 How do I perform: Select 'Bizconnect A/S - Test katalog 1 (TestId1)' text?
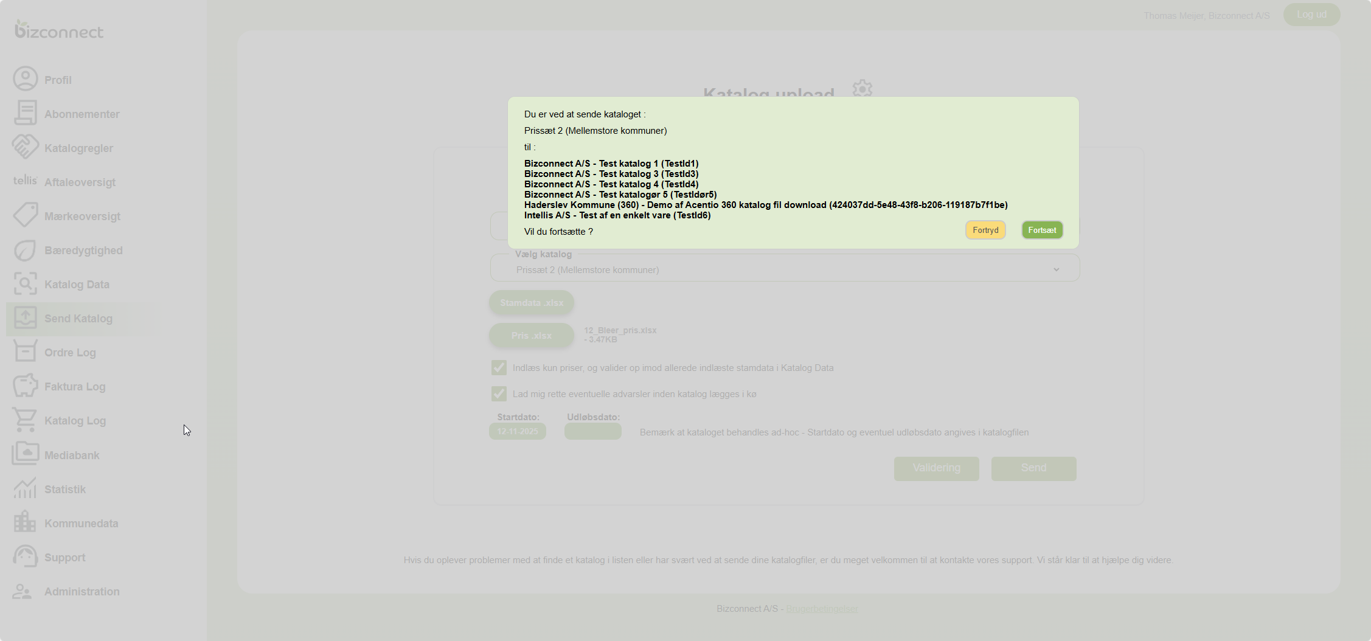click(611, 164)
